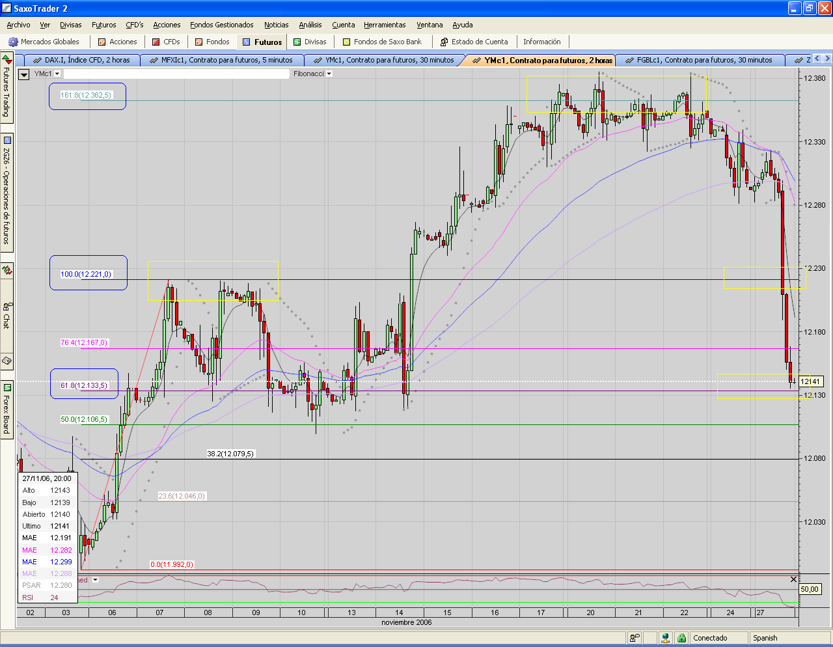Click the RSI 50,00 level label

click(809, 589)
